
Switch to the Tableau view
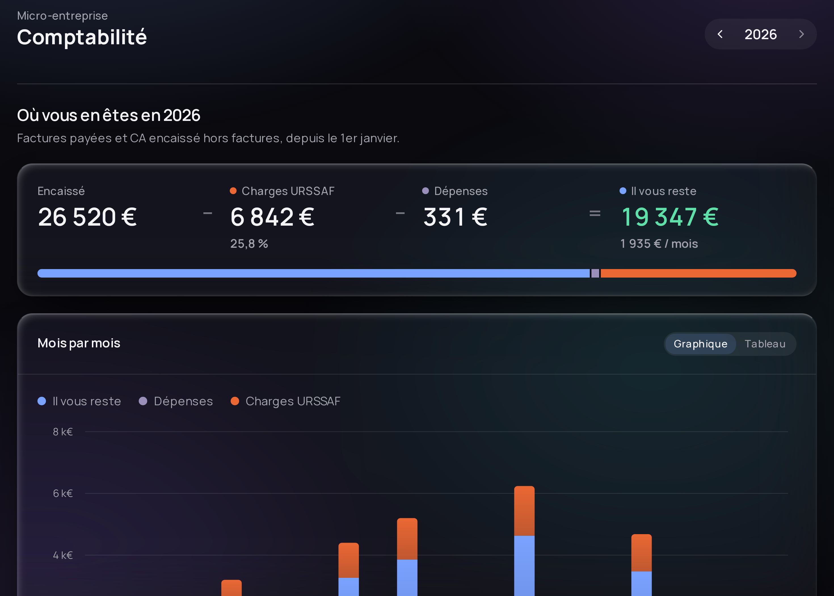tap(765, 344)
